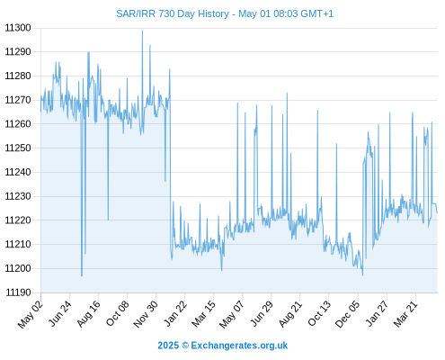This screenshot has height=360, width=445.
Task: Click the Jan 22 date label
Action: [x=175, y=313]
